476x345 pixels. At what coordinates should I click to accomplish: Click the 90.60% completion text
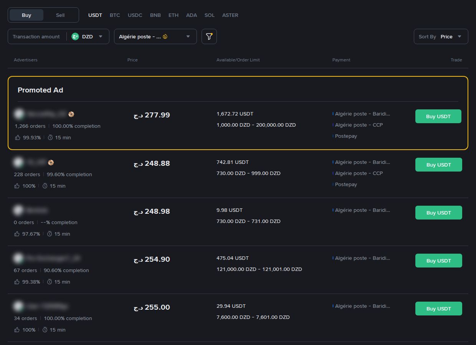point(66,271)
